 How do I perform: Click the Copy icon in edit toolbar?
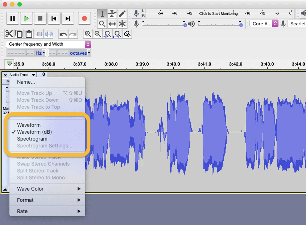pos(19,34)
